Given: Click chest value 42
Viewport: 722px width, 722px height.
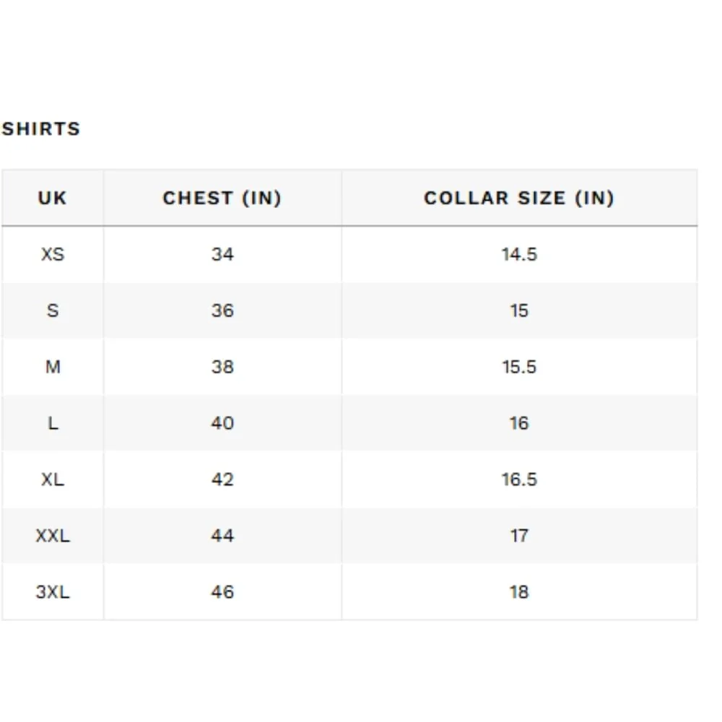Looking at the screenshot, I should pos(222,479).
